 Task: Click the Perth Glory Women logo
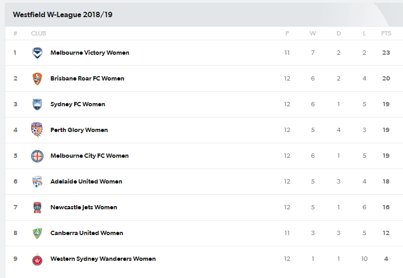pos(37,130)
